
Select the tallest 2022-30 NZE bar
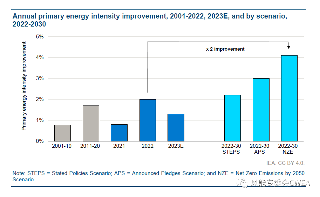[289, 98]
